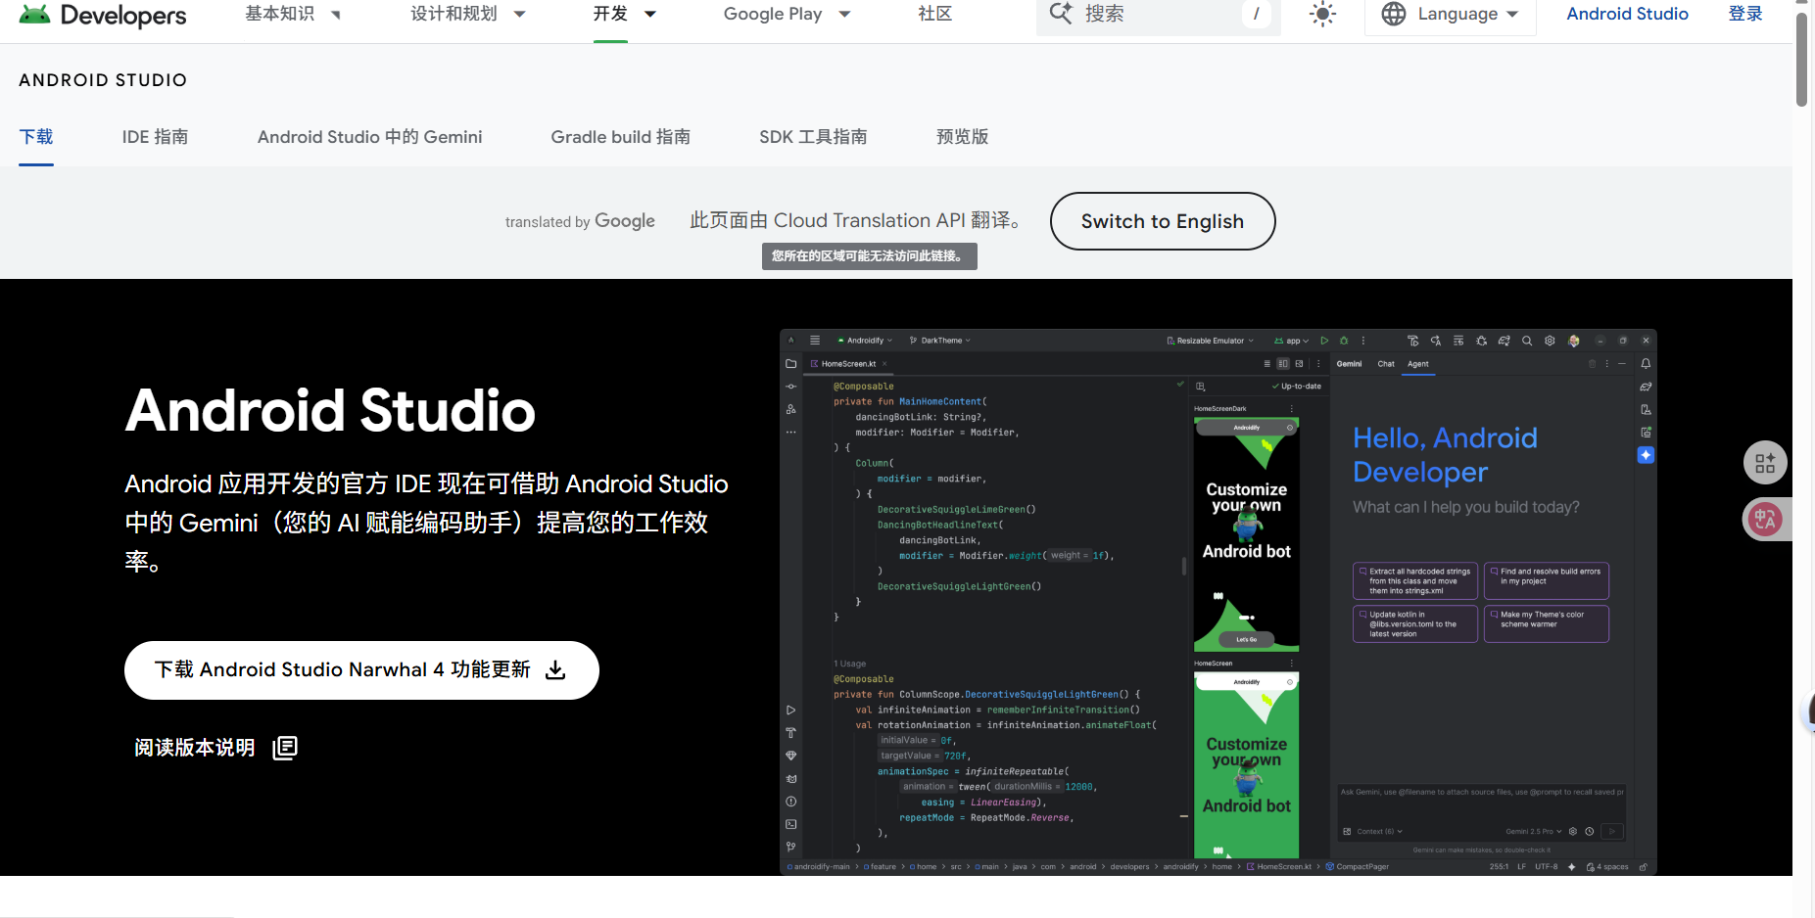Open the Language dropdown
This screenshot has width=1815, height=918.
click(1450, 15)
